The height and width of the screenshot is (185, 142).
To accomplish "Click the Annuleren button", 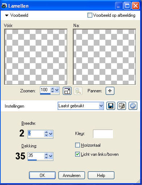I will [72, 176].
